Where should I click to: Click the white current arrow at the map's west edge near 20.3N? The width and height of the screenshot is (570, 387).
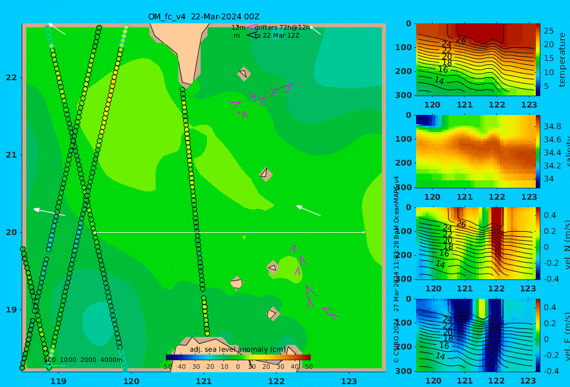pos(49,212)
